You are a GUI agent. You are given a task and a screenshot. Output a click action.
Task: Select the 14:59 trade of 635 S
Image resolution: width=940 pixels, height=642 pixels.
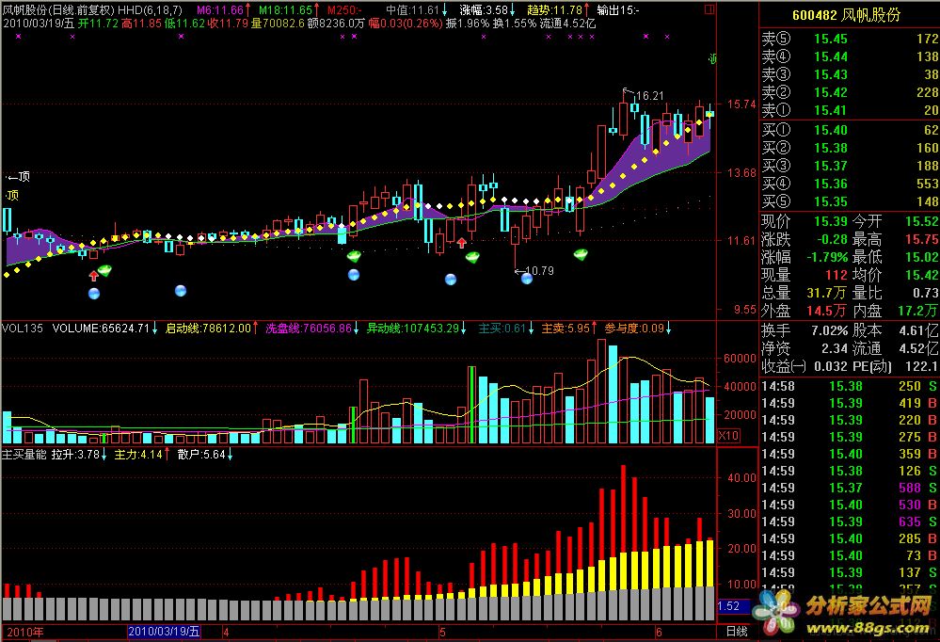coord(850,522)
